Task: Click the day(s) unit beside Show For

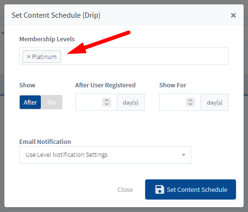Action: pos(214,102)
